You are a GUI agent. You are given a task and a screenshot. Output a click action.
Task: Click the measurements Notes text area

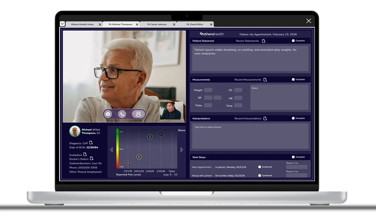click(x=279, y=97)
